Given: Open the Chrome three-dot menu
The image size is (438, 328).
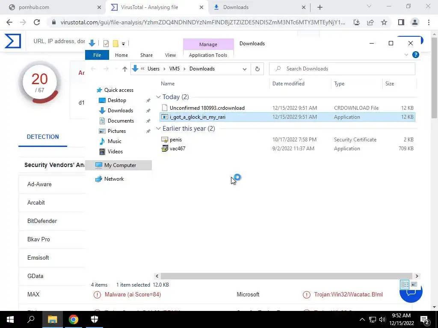Looking at the screenshot, I should click(x=429, y=22).
